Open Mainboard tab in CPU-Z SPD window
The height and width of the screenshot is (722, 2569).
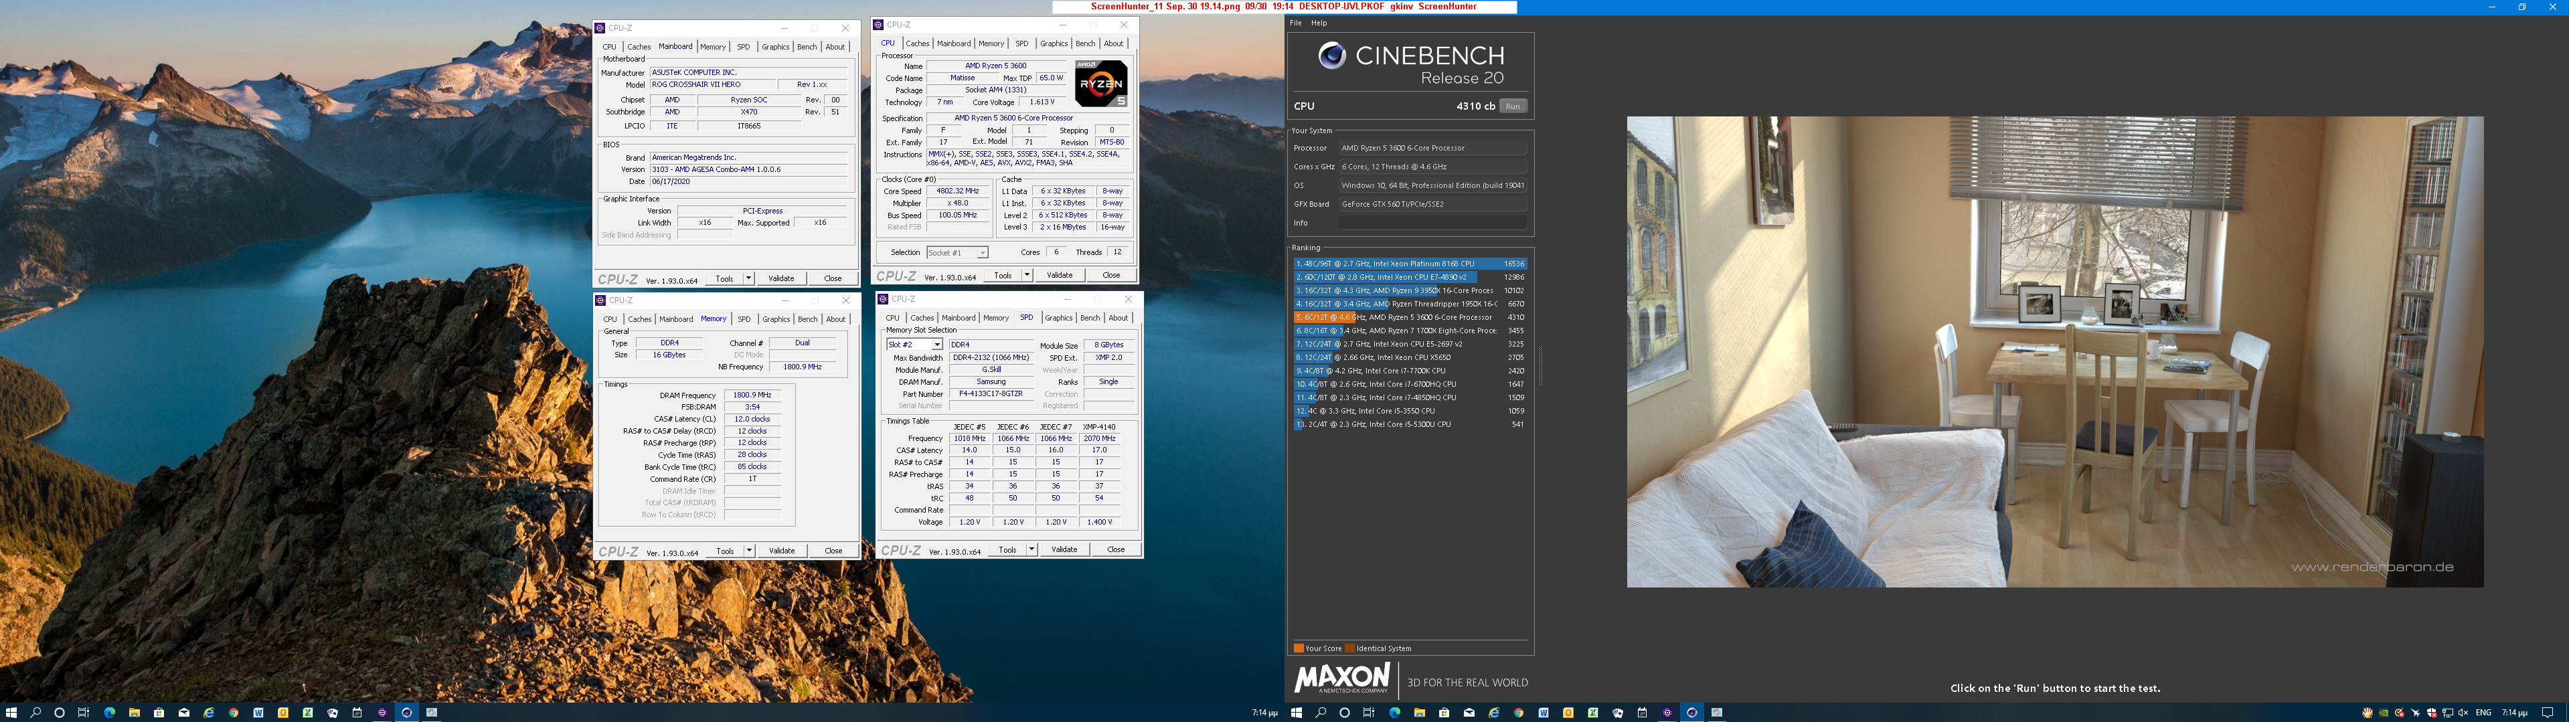[x=959, y=318]
